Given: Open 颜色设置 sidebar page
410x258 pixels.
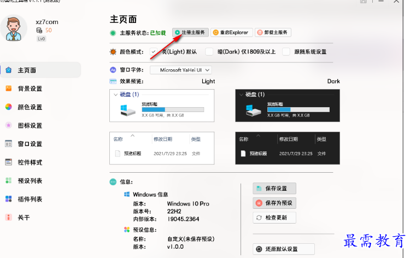Looking at the screenshot, I should click(x=30, y=107).
